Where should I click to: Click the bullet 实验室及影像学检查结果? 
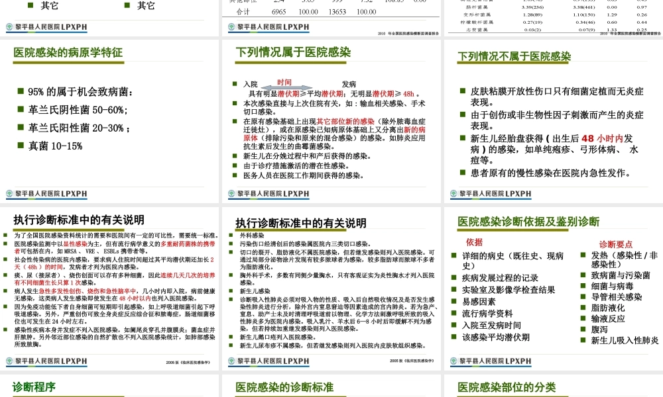[509, 290]
